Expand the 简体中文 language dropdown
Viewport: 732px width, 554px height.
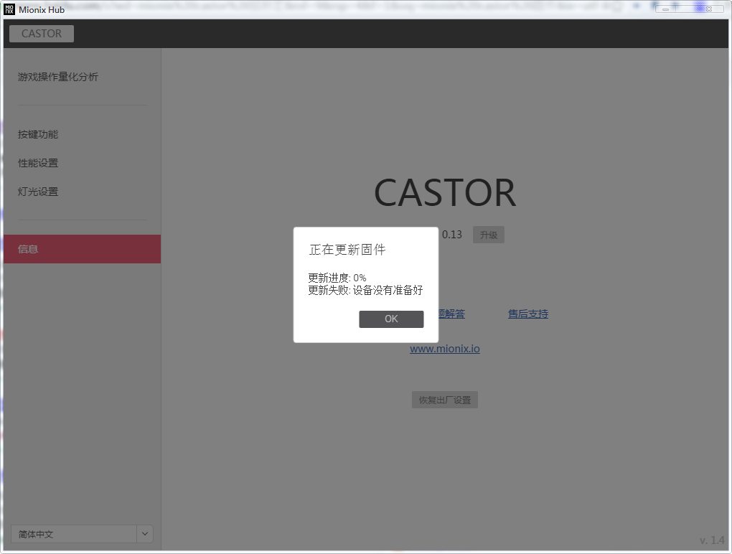coord(145,534)
